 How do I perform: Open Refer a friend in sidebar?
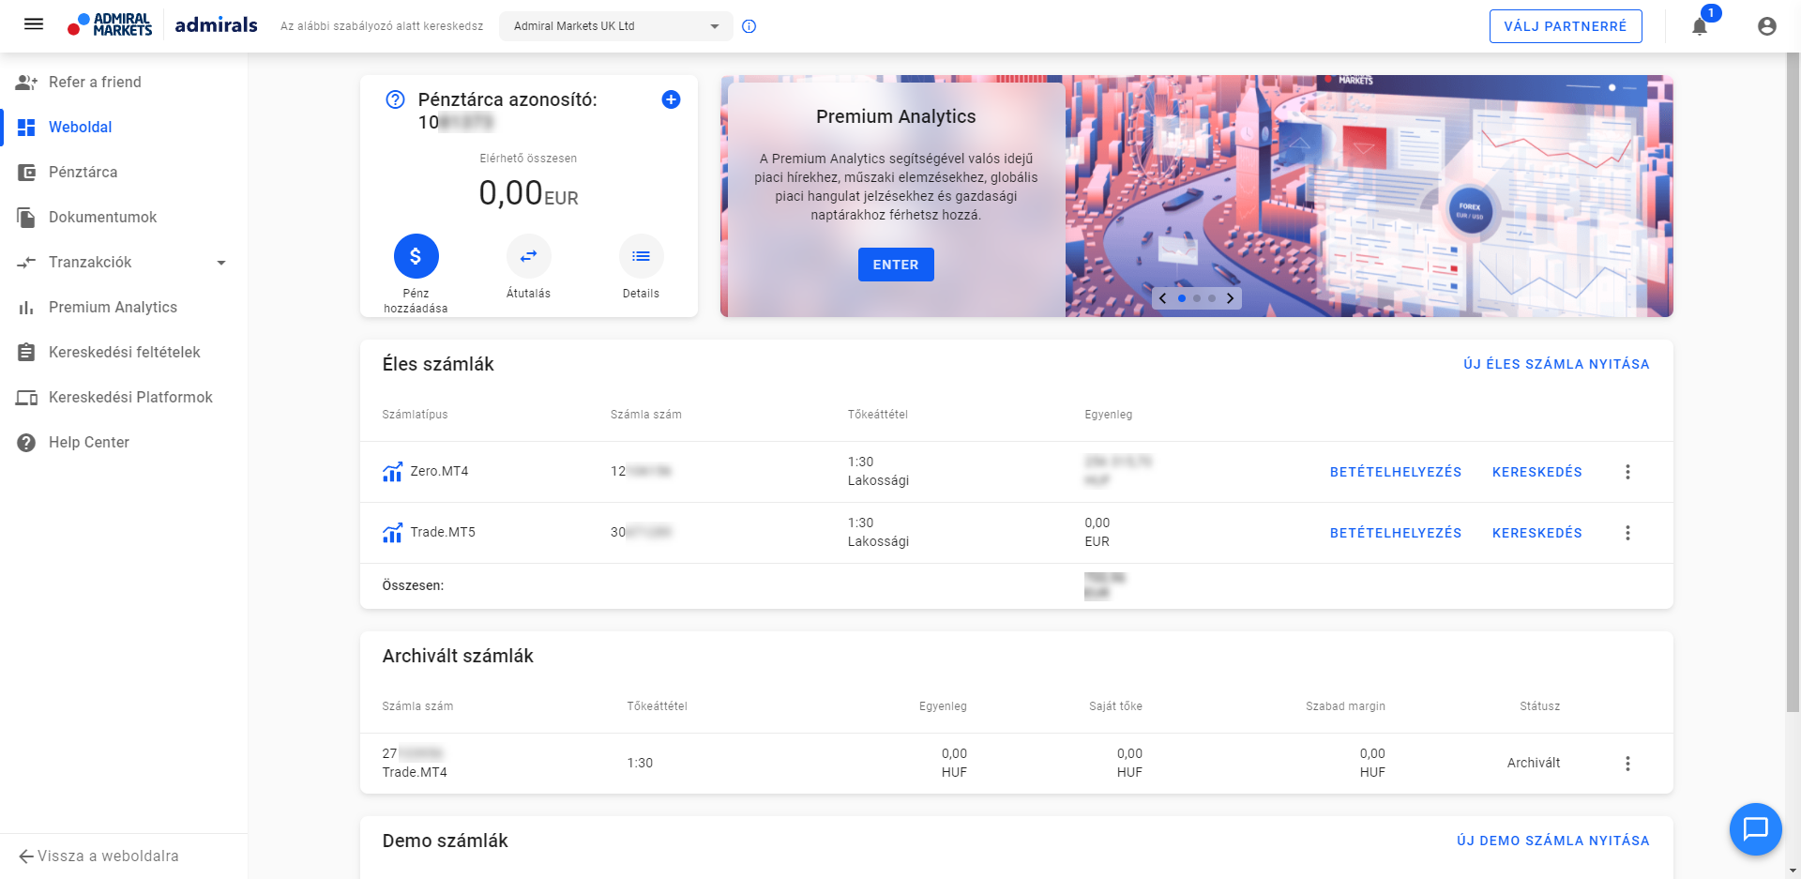point(124,83)
